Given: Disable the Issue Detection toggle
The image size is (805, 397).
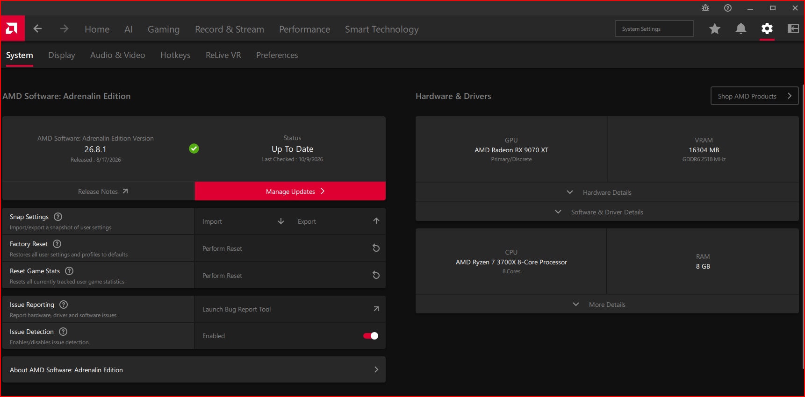Looking at the screenshot, I should (x=371, y=336).
